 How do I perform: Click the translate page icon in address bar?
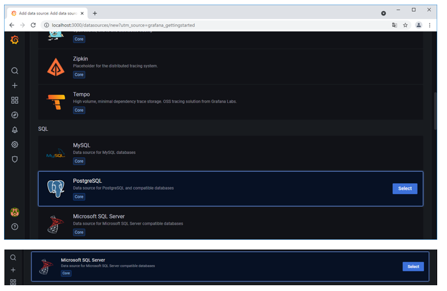click(x=395, y=25)
